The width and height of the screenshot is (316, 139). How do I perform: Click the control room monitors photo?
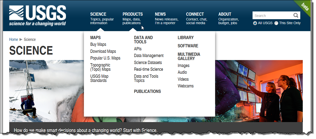(x=259, y=91)
